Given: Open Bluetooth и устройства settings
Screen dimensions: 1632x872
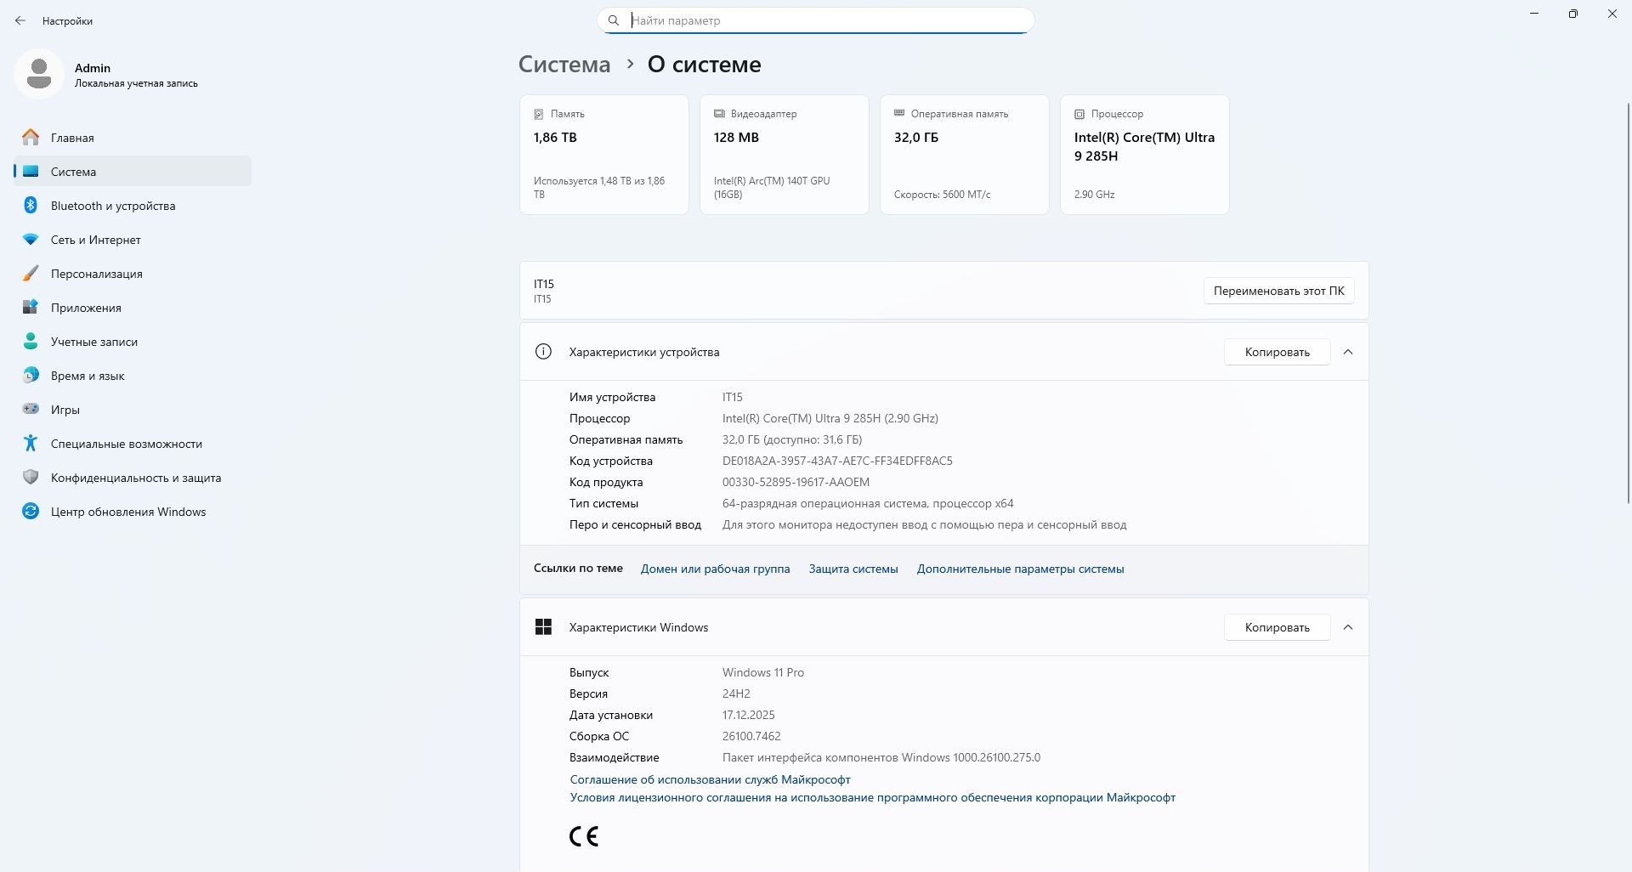Looking at the screenshot, I should [133, 206].
